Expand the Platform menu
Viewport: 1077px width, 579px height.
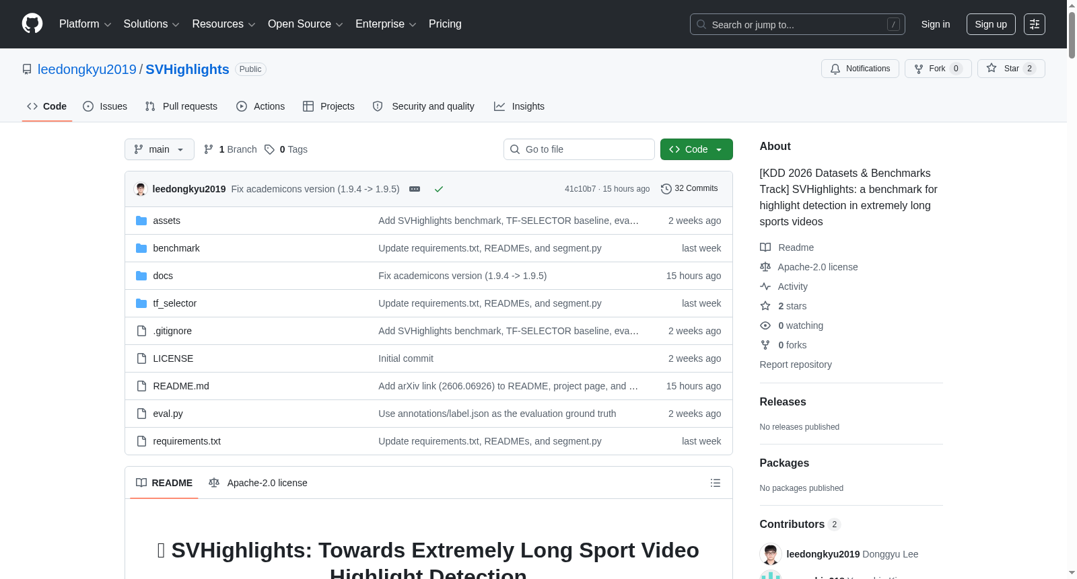point(85,24)
